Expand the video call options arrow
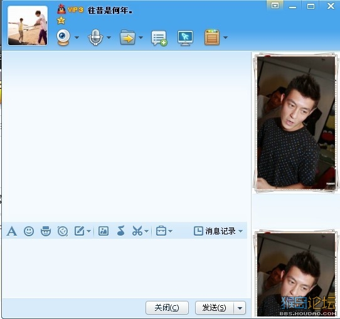The height and width of the screenshot is (319, 340). click(77, 38)
